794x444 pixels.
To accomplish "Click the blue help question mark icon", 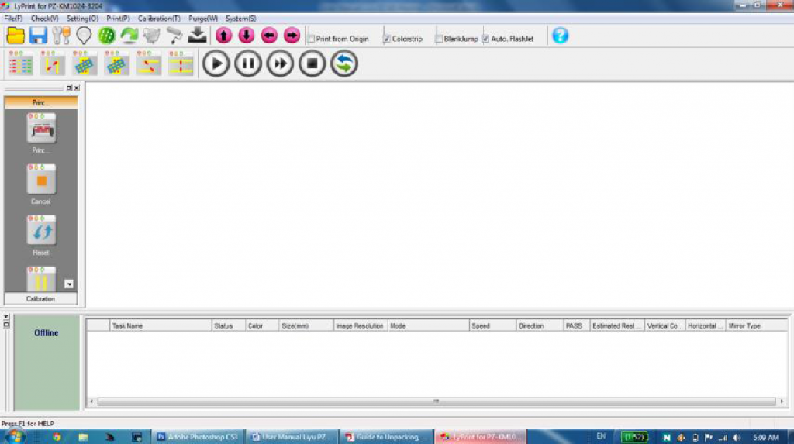I will click(560, 36).
